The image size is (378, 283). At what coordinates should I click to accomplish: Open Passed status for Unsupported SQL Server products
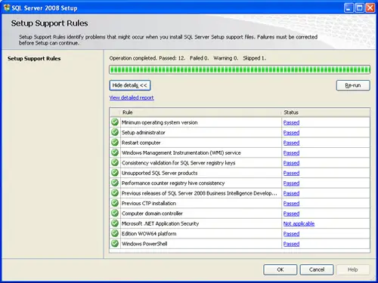(x=291, y=173)
